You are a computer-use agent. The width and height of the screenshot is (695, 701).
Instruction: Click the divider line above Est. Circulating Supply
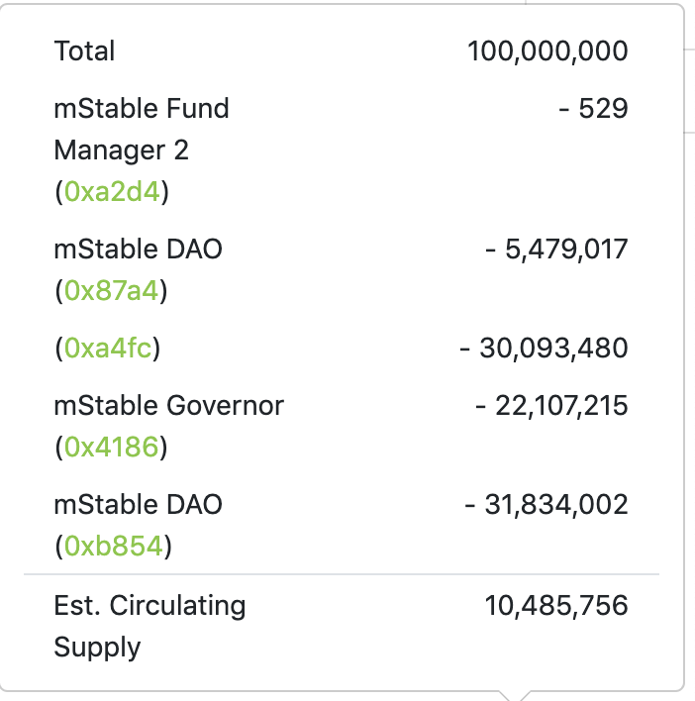(x=342, y=574)
